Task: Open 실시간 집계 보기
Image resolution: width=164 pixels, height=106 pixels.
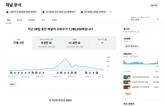Action: click(131, 46)
